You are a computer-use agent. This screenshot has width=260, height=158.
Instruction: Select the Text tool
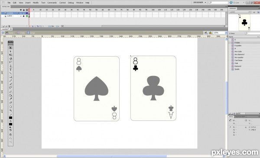tap(10, 70)
